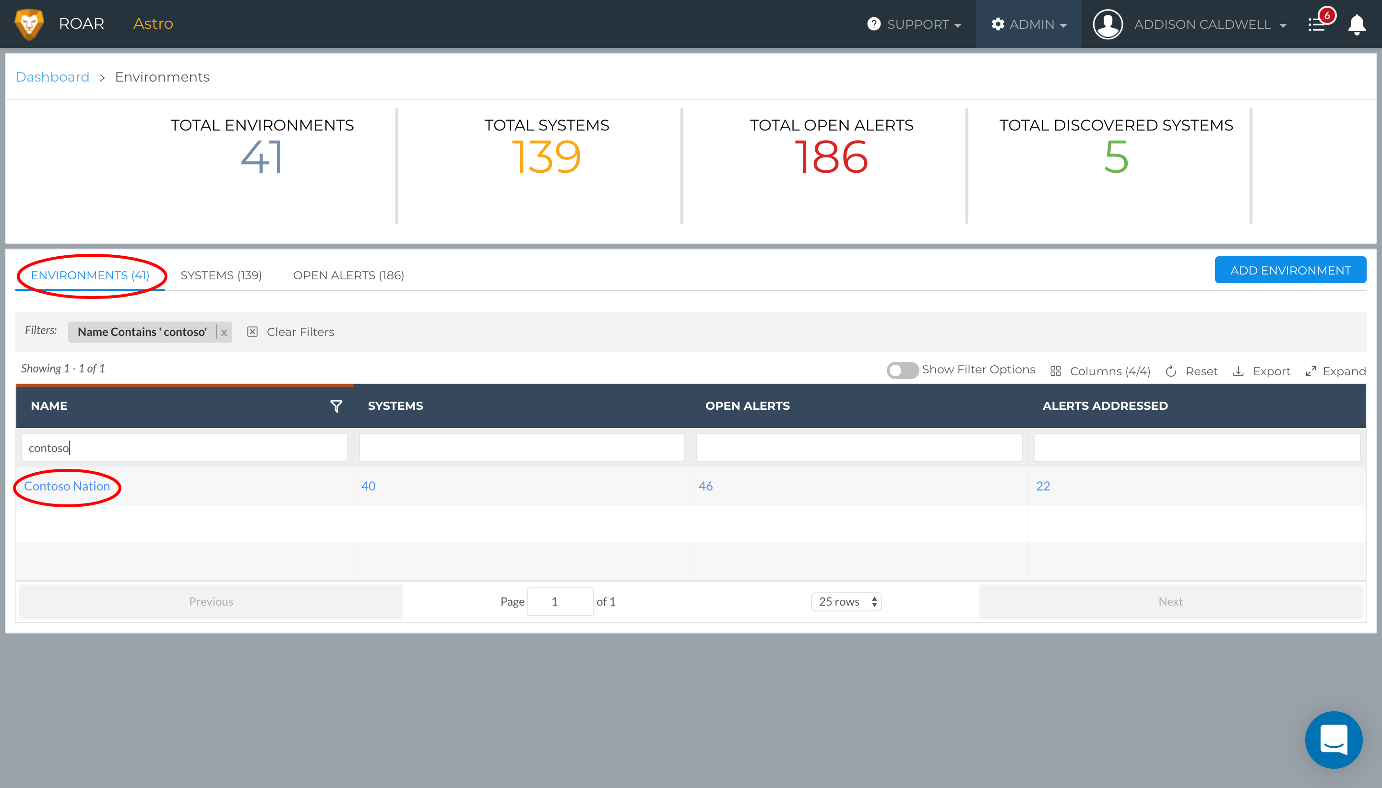Open the task list icon with badge 6

coord(1317,24)
